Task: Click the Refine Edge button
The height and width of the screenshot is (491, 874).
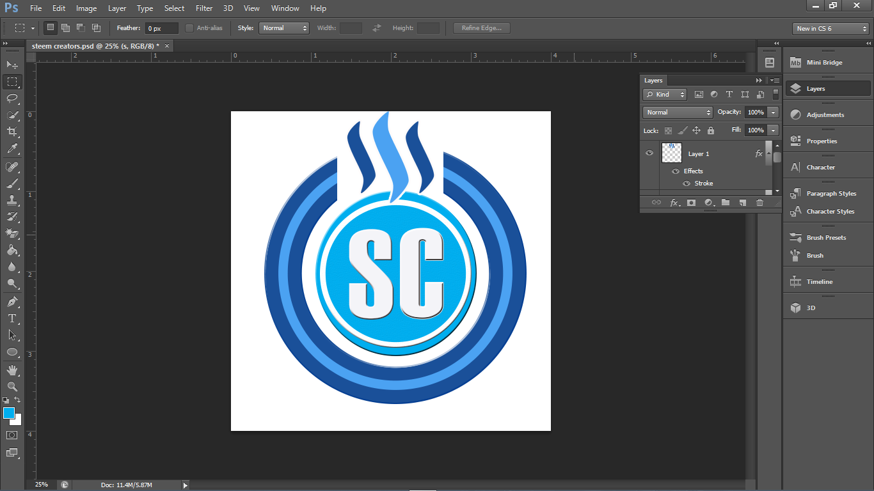Action: click(x=482, y=28)
